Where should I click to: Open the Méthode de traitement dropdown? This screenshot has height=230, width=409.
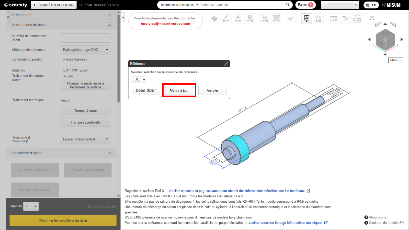pos(85,50)
